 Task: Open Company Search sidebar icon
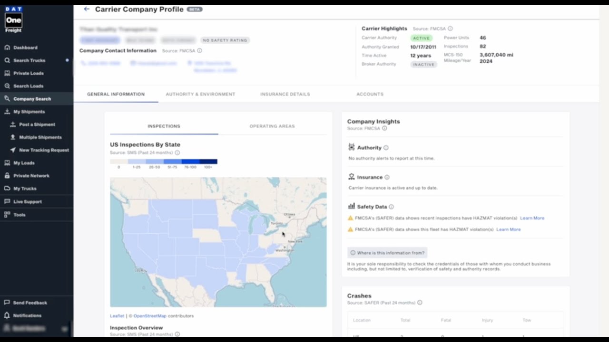(7, 99)
